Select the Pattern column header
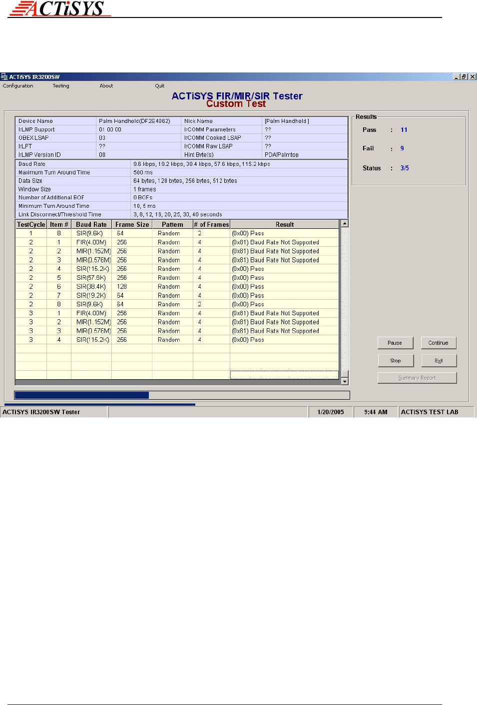The width and height of the screenshot is (477, 705). (x=172, y=224)
